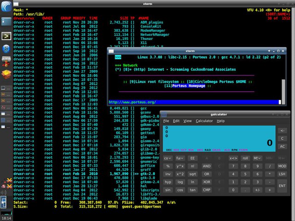This screenshot has height=221, width=295.
Task: Open the Calculator menu in galculator
Action: coord(204,121)
